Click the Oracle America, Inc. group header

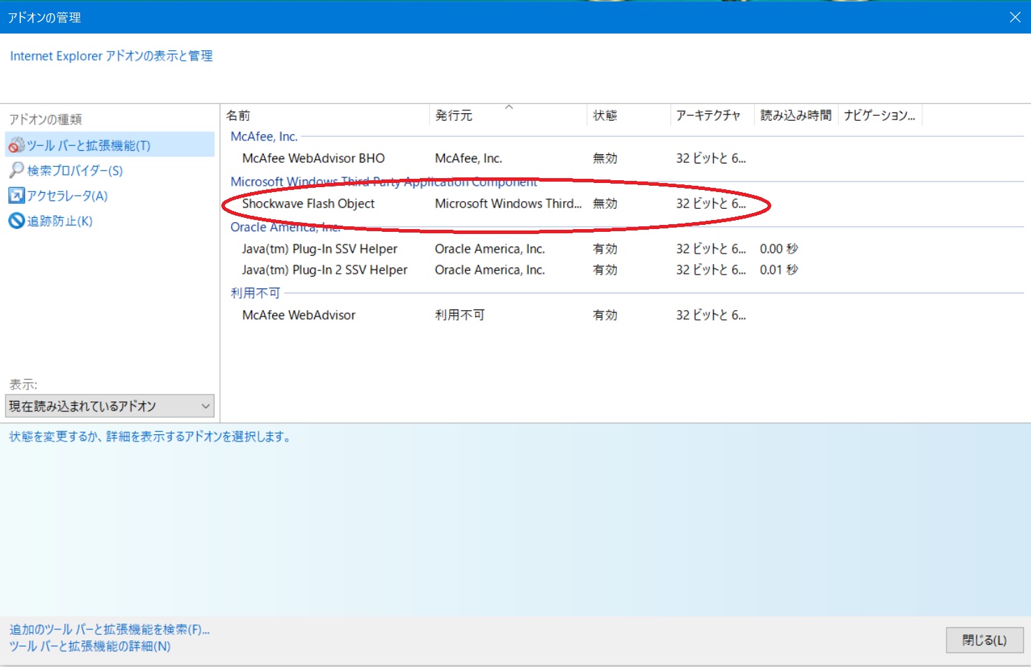[285, 227]
